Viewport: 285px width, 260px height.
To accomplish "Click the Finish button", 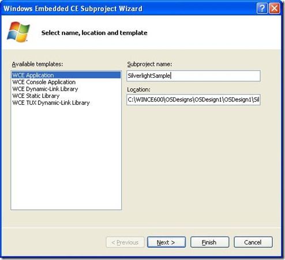I will [x=209, y=242].
